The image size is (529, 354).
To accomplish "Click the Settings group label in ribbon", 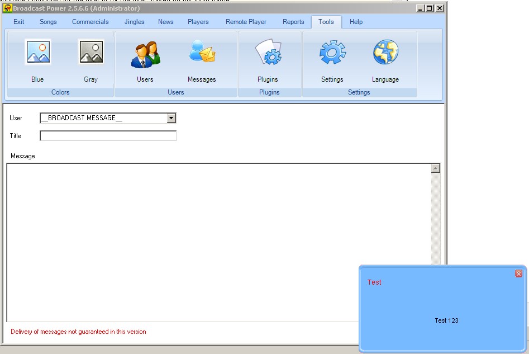I will pyautogui.click(x=359, y=92).
